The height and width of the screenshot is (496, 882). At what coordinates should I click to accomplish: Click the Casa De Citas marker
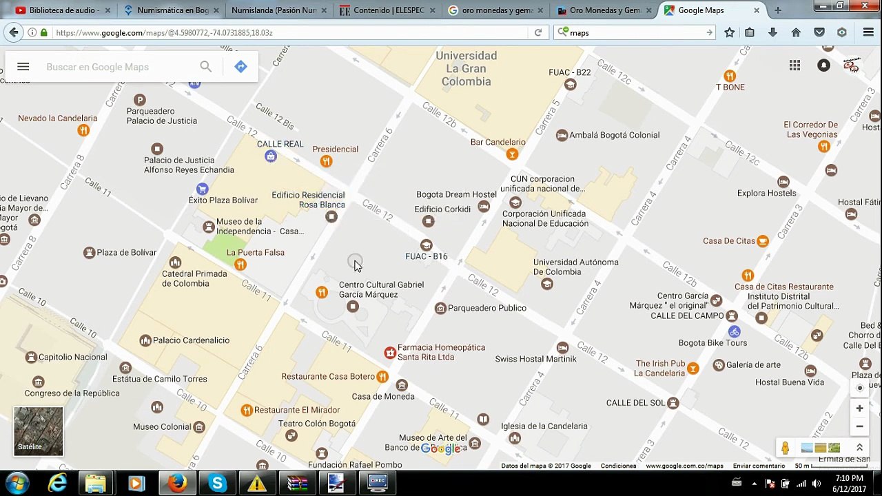[x=762, y=241]
